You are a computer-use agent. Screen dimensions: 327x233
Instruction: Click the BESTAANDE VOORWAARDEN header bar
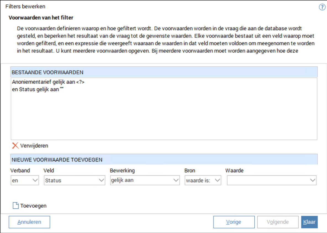(164, 72)
